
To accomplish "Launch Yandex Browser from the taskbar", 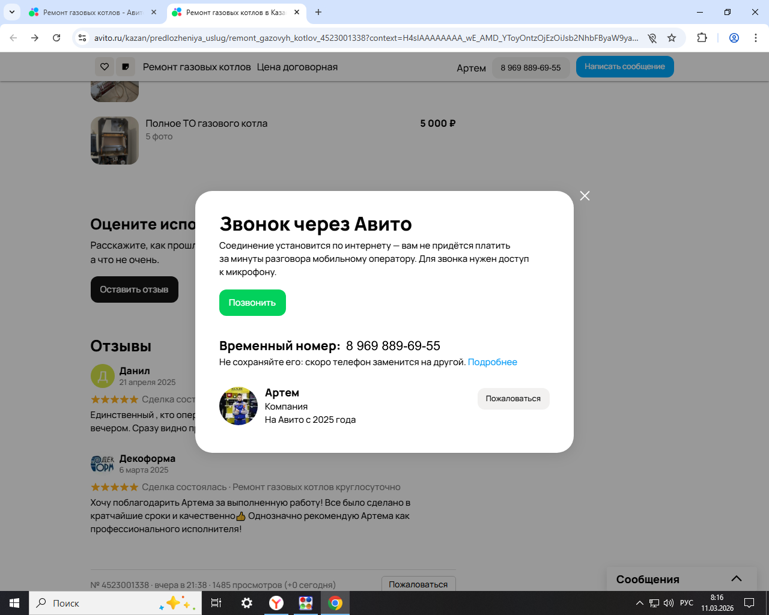I will click(276, 603).
